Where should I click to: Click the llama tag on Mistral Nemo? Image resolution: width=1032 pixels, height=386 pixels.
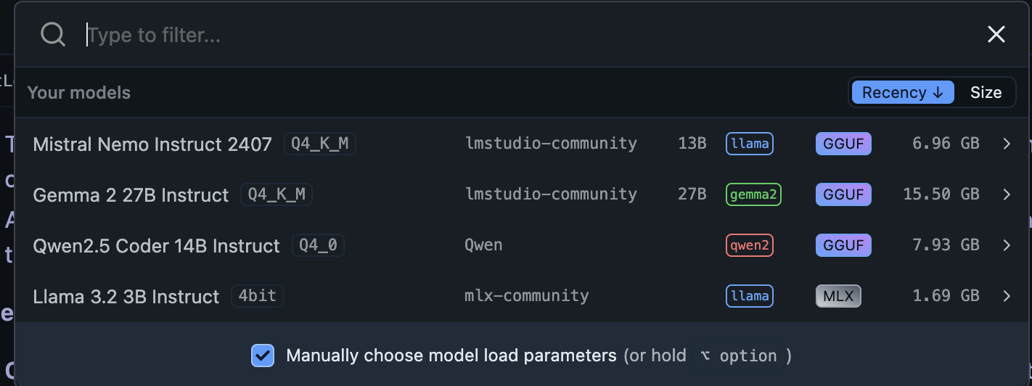click(x=750, y=144)
